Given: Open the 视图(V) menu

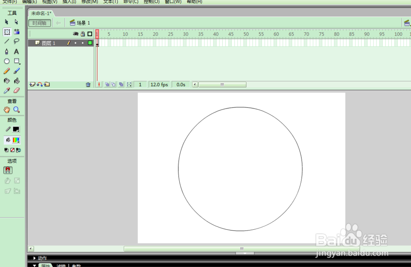Looking at the screenshot, I should (50, 2).
